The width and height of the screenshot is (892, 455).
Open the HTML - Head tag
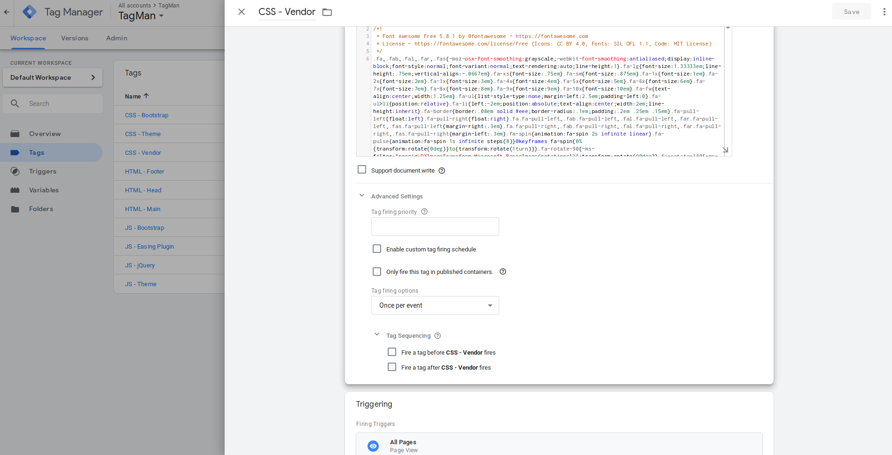(x=143, y=190)
